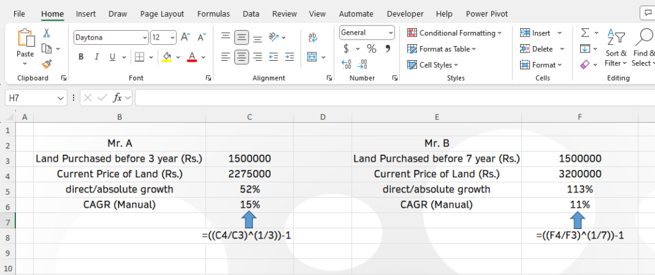Toggle Center horizontal alignment

pos(241,57)
